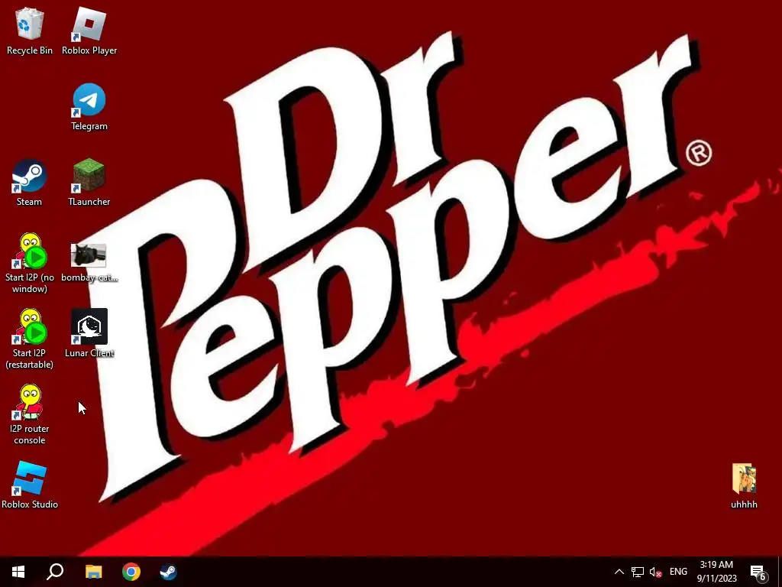
Task: Open the Windows Start menu
Action: [x=18, y=572]
